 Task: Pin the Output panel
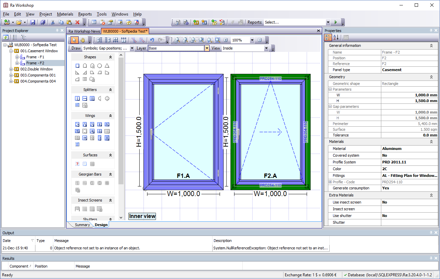click(431, 232)
